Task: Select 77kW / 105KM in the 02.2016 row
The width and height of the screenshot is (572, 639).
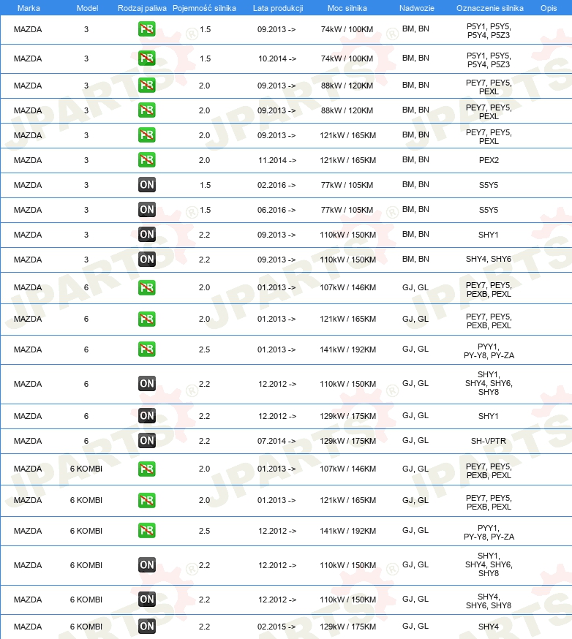Action: point(347,185)
